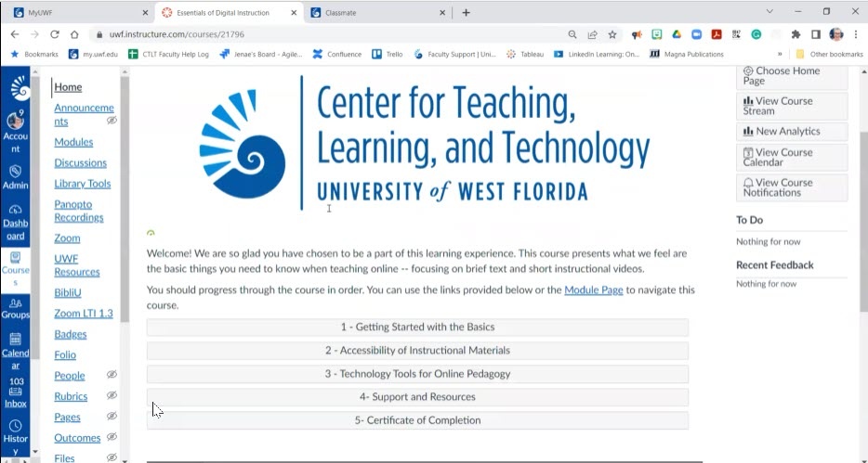
Task: Click the Google Drive extension icon
Action: point(677,34)
